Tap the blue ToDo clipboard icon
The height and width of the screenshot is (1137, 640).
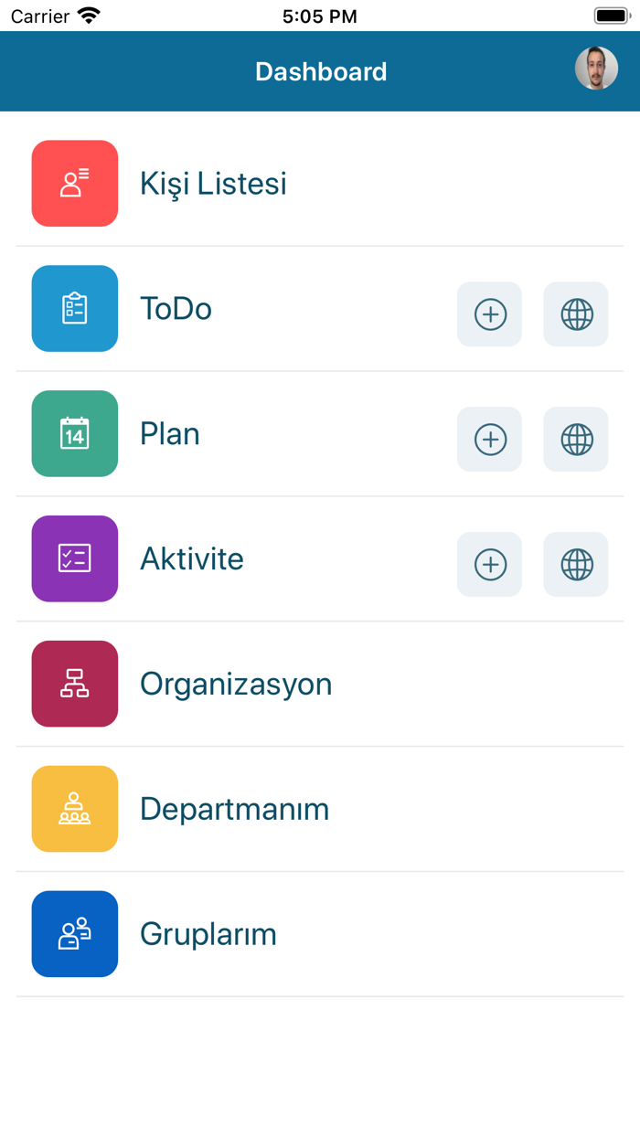pos(74,308)
